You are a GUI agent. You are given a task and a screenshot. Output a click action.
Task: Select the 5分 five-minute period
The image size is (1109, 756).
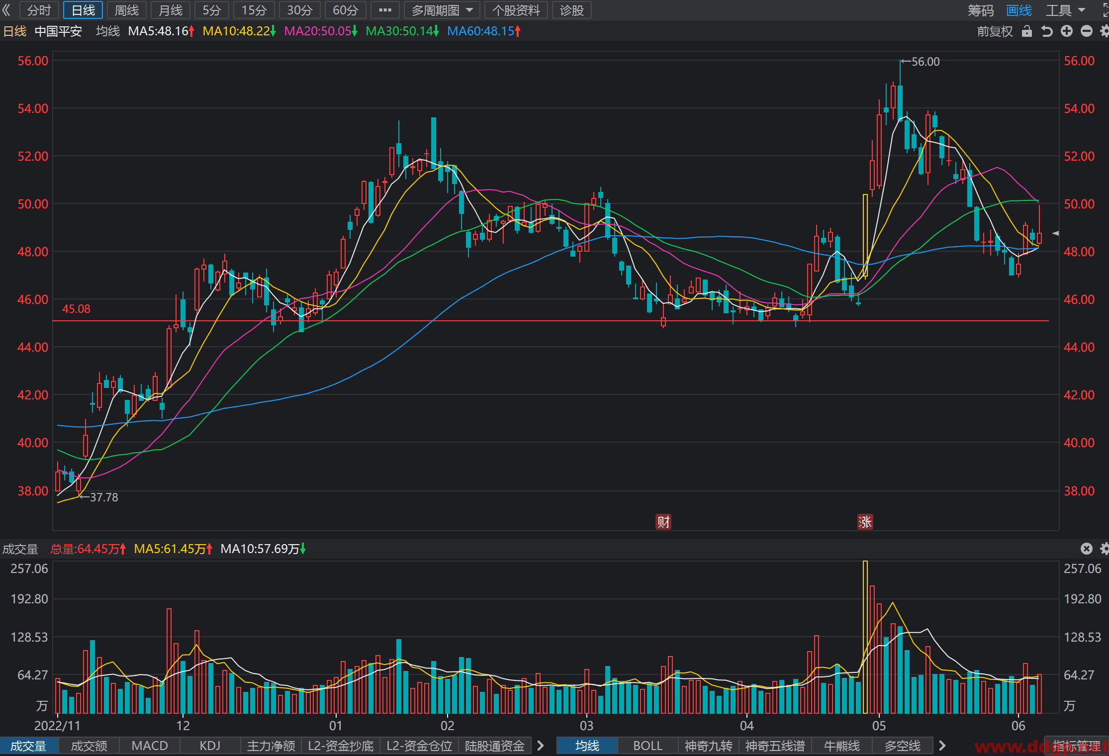click(x=212, y=10)
